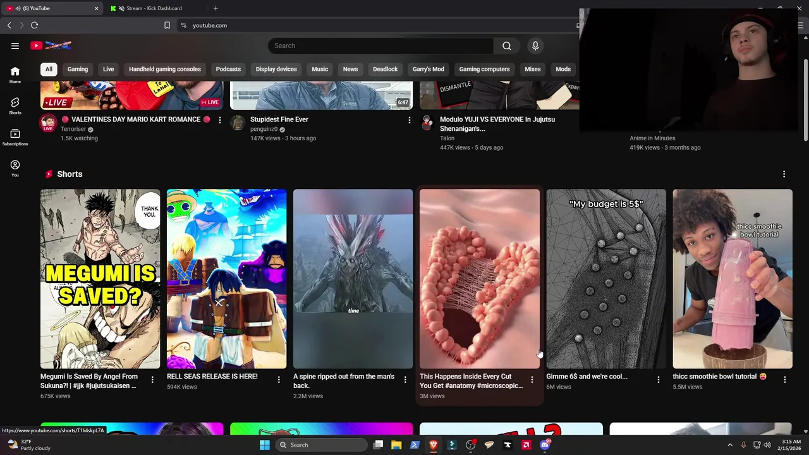Image resolution: width=809 pixels, height=455 pixels.
Task: Select the All filter chip
Action: coord(49,69)
